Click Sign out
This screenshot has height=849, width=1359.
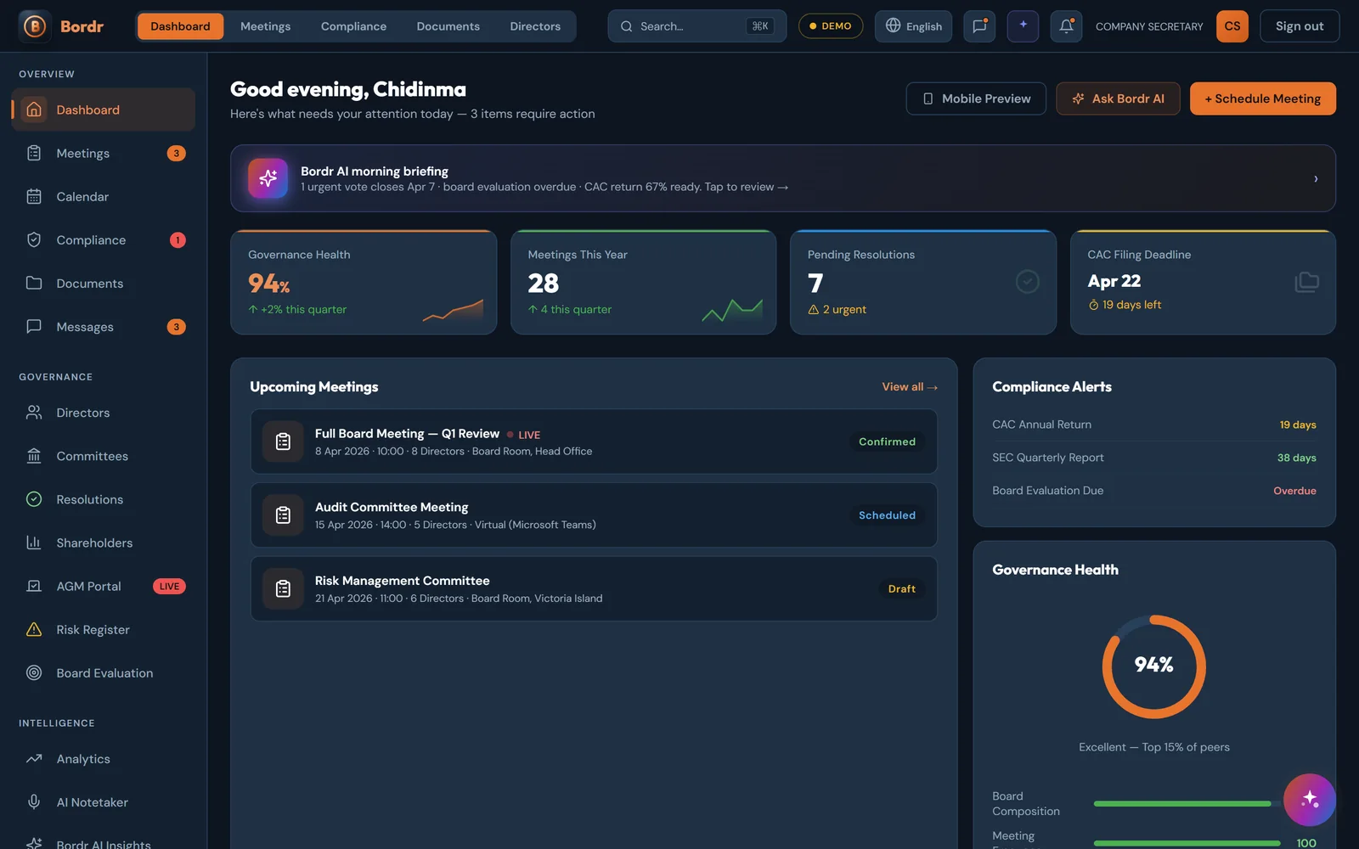point(1300,26)
